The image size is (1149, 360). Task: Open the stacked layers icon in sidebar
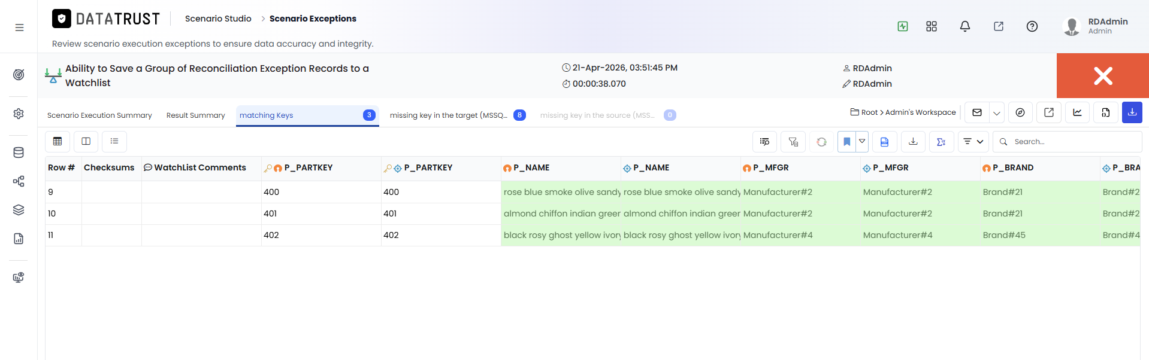pyautogui.click(x=19, y=210)
